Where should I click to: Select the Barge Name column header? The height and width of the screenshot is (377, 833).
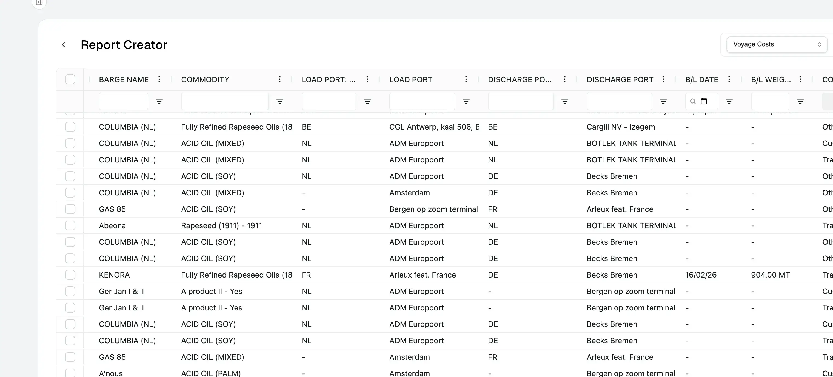coord(124,79)
